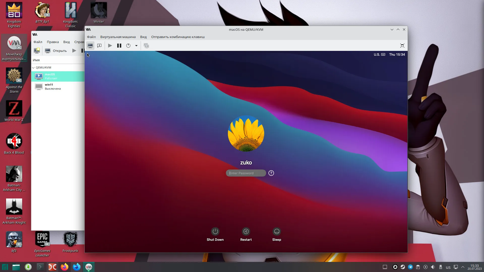Switch keyboard layout via us indicator
Image resolution: width=484 pixels, height=272 pixels.
pyautogui.click(x=448, y=267)
